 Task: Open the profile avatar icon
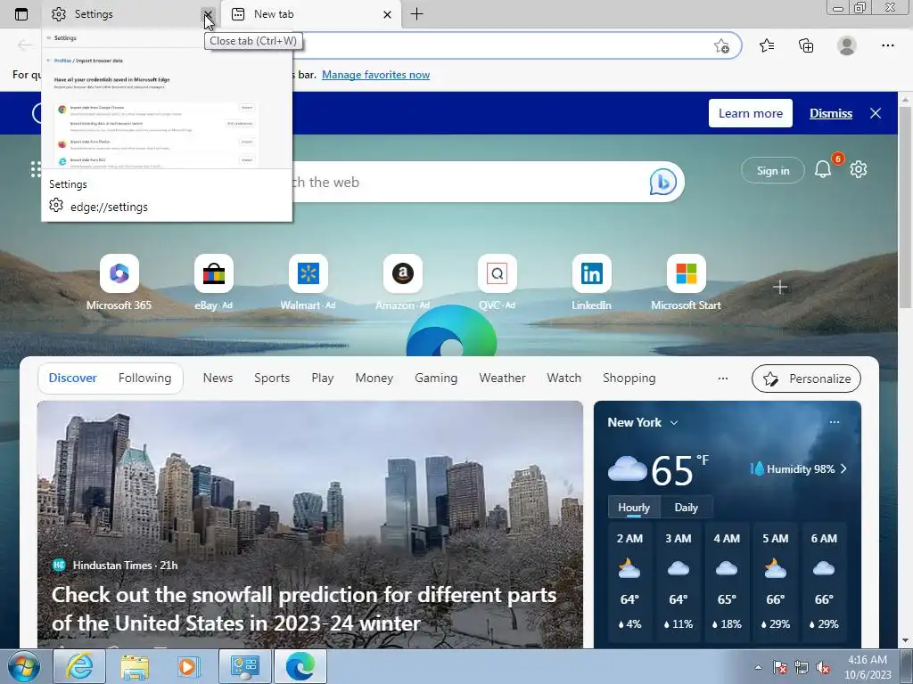pos(847,45)
